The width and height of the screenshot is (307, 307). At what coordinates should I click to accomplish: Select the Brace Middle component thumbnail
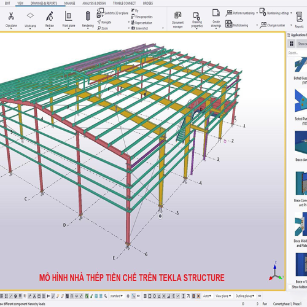click(x=301, y=224)
